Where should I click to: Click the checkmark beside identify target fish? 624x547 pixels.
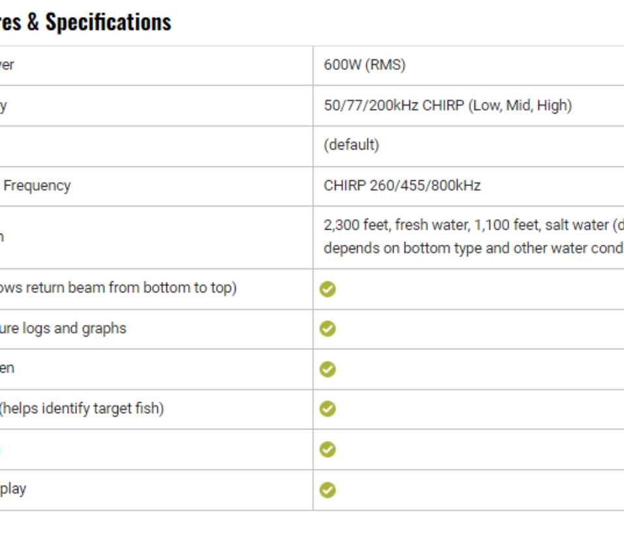click(x=328, y=409)
